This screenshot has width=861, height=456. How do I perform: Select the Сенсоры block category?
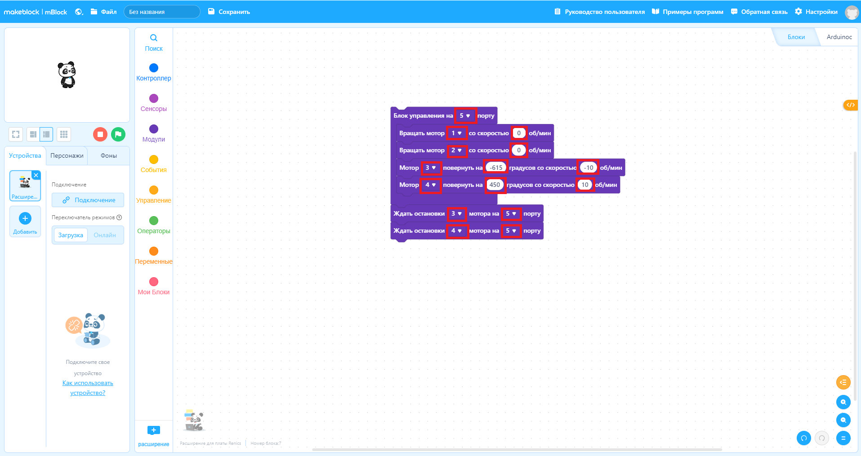coord(154,103)
